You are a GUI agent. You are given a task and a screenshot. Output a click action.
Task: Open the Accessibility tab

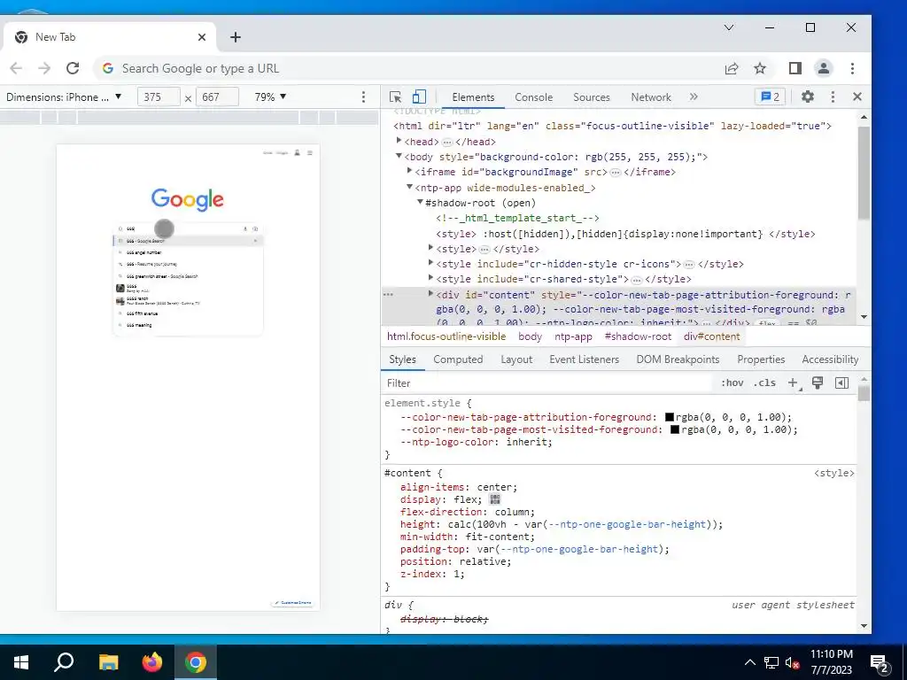point(829,359)
